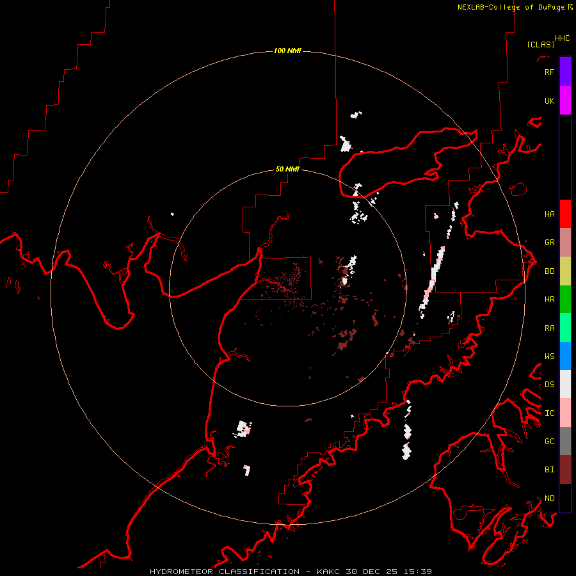Click the RF purple legend swatch
This screenshot has height=576, width=576.
pos(565,72)
